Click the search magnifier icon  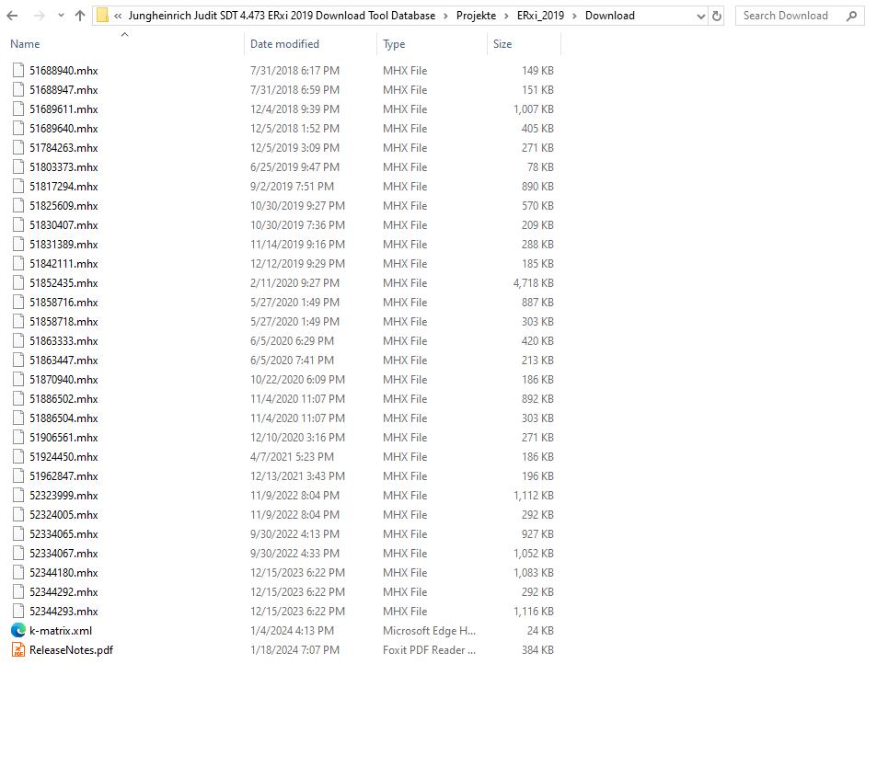[851, 17]
